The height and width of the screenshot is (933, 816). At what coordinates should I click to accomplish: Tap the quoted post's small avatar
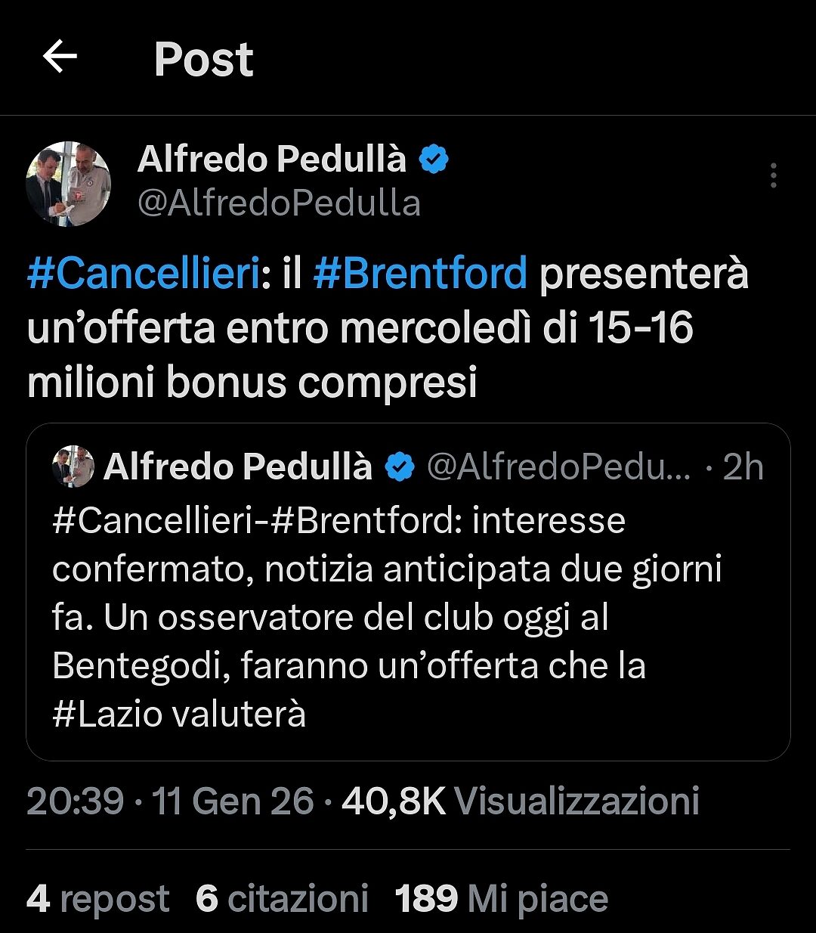(x=73, y=466)
